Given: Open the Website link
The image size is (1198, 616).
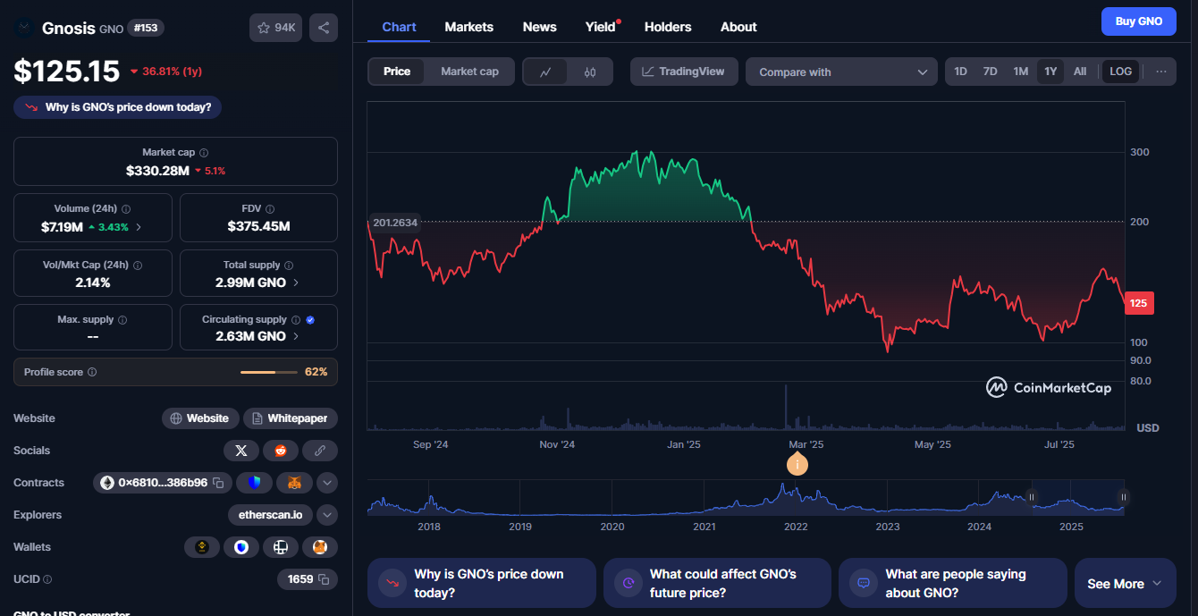Looking at the screenshot, I should 200,418.
